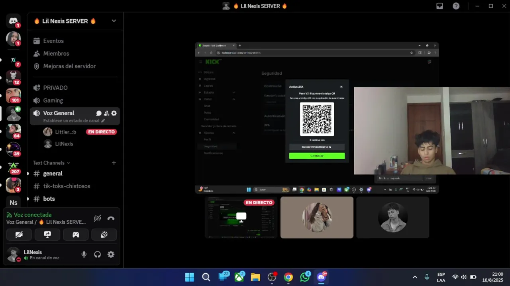Screen dimensions: 510x286
Task: Expand arrow beside bots channel
Action: (28, 199)
